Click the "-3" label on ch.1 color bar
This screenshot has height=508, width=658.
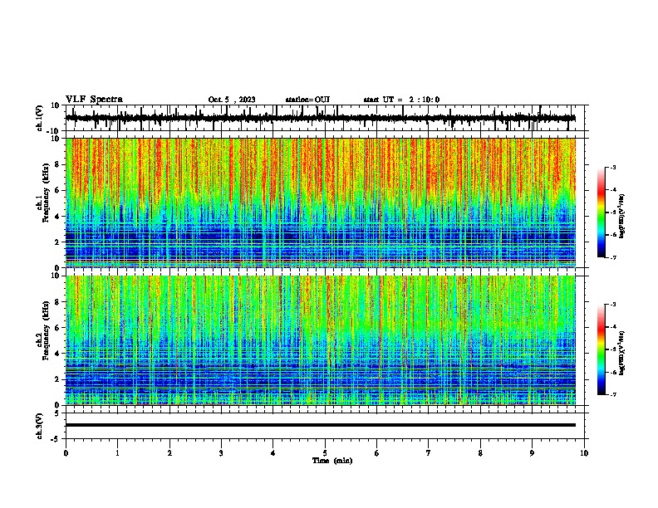click(x=612, y=167)
